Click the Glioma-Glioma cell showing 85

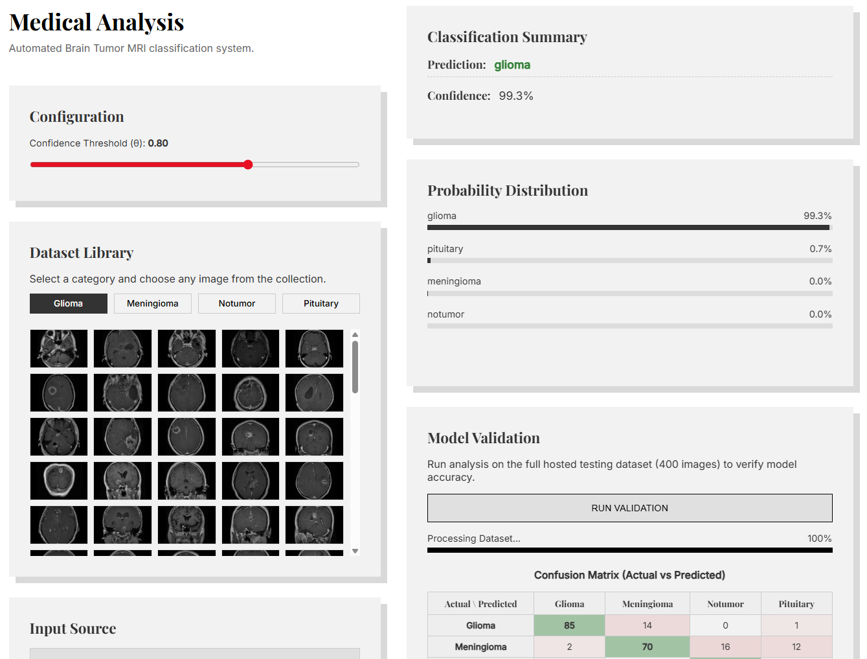(x=569, y=625)
